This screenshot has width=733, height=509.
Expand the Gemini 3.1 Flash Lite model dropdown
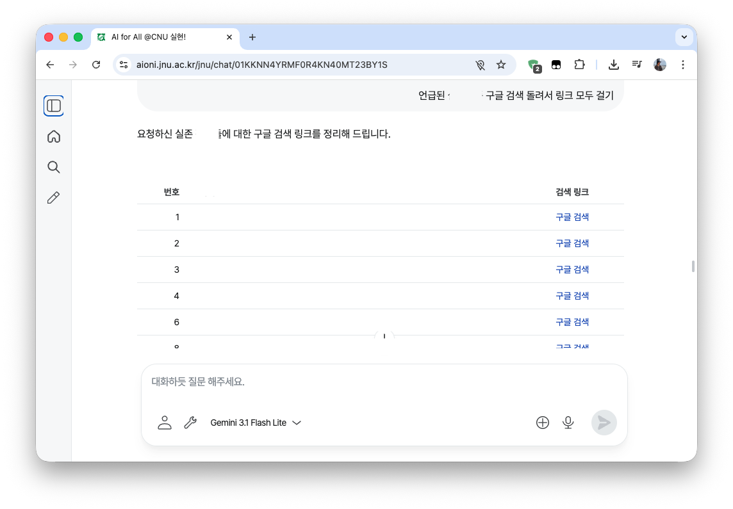(x=256, y=423)
